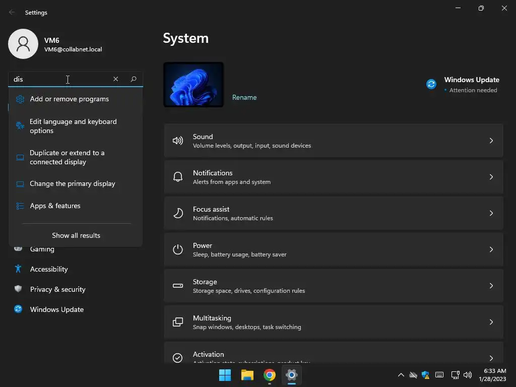Image resolution: width=516 pixels, height=387 pixels.
Task: Expand the Storage settings chevron
Action: (491, 286)
